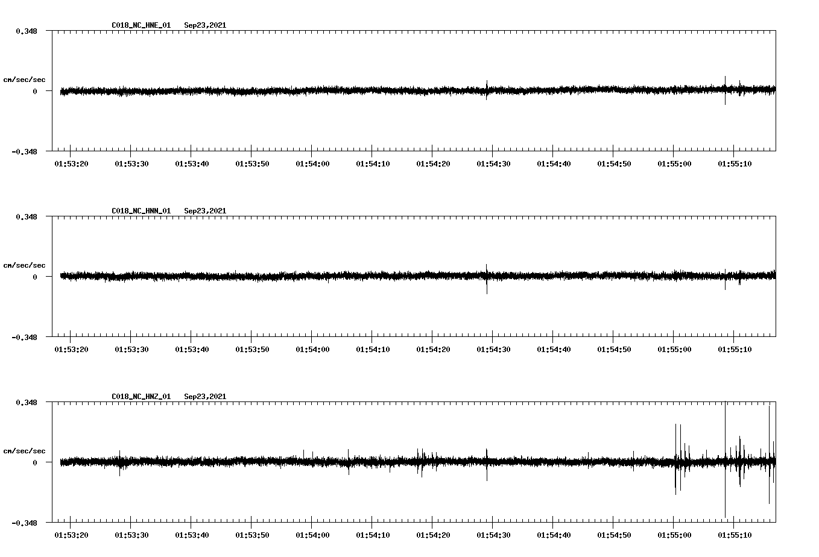Viewport: 819px width, 557px height.
Task: Click the 01:55:00 time label under HNN chart
Action: [x=674, y=350]
